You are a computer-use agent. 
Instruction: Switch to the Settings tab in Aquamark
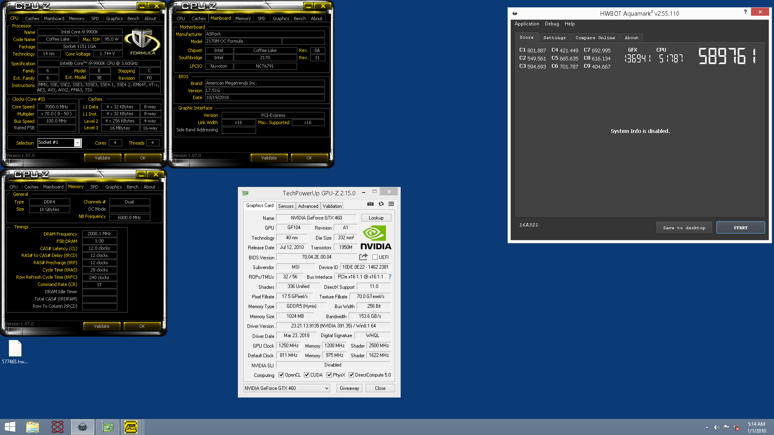click(554, 37)
